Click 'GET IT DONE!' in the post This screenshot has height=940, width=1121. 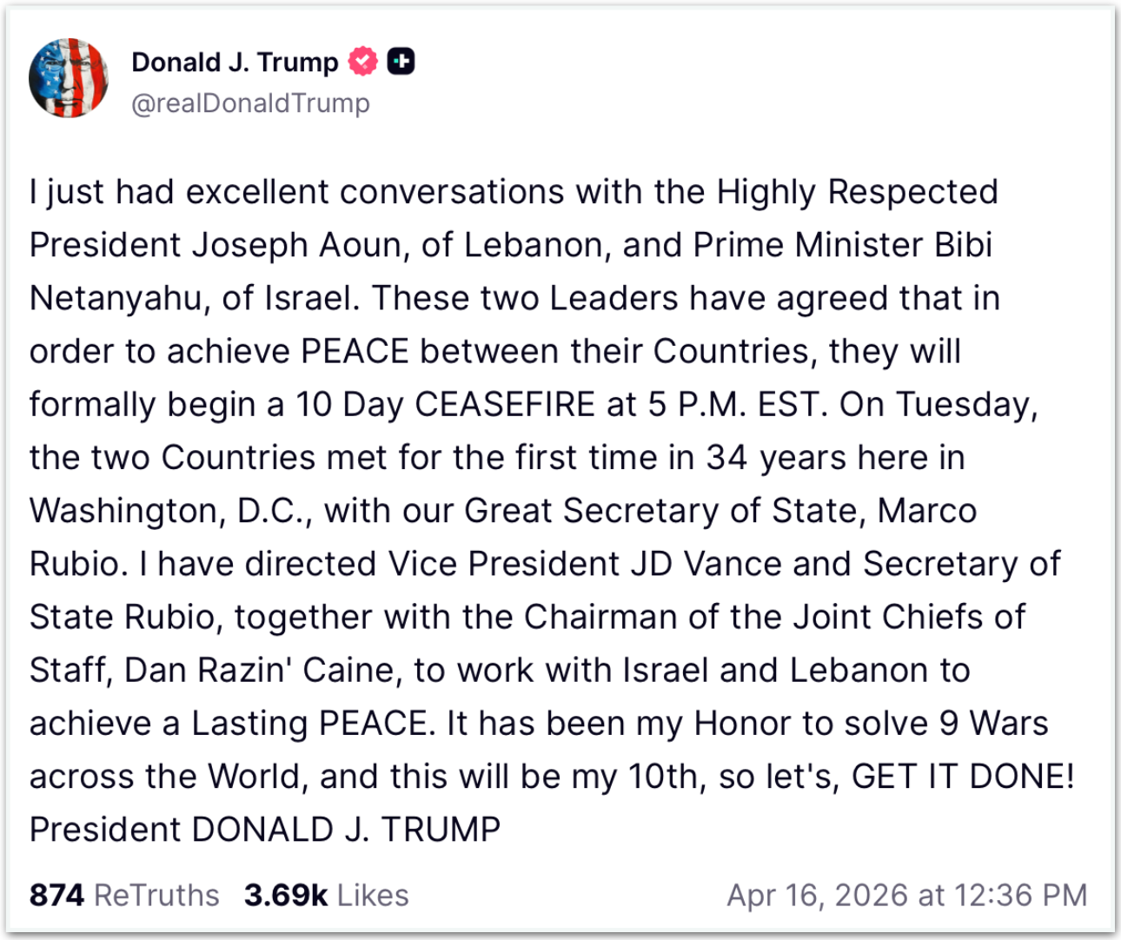(x=963, y=776)
